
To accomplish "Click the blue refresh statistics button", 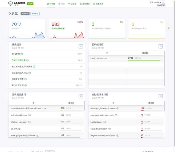I will point(35,14).
